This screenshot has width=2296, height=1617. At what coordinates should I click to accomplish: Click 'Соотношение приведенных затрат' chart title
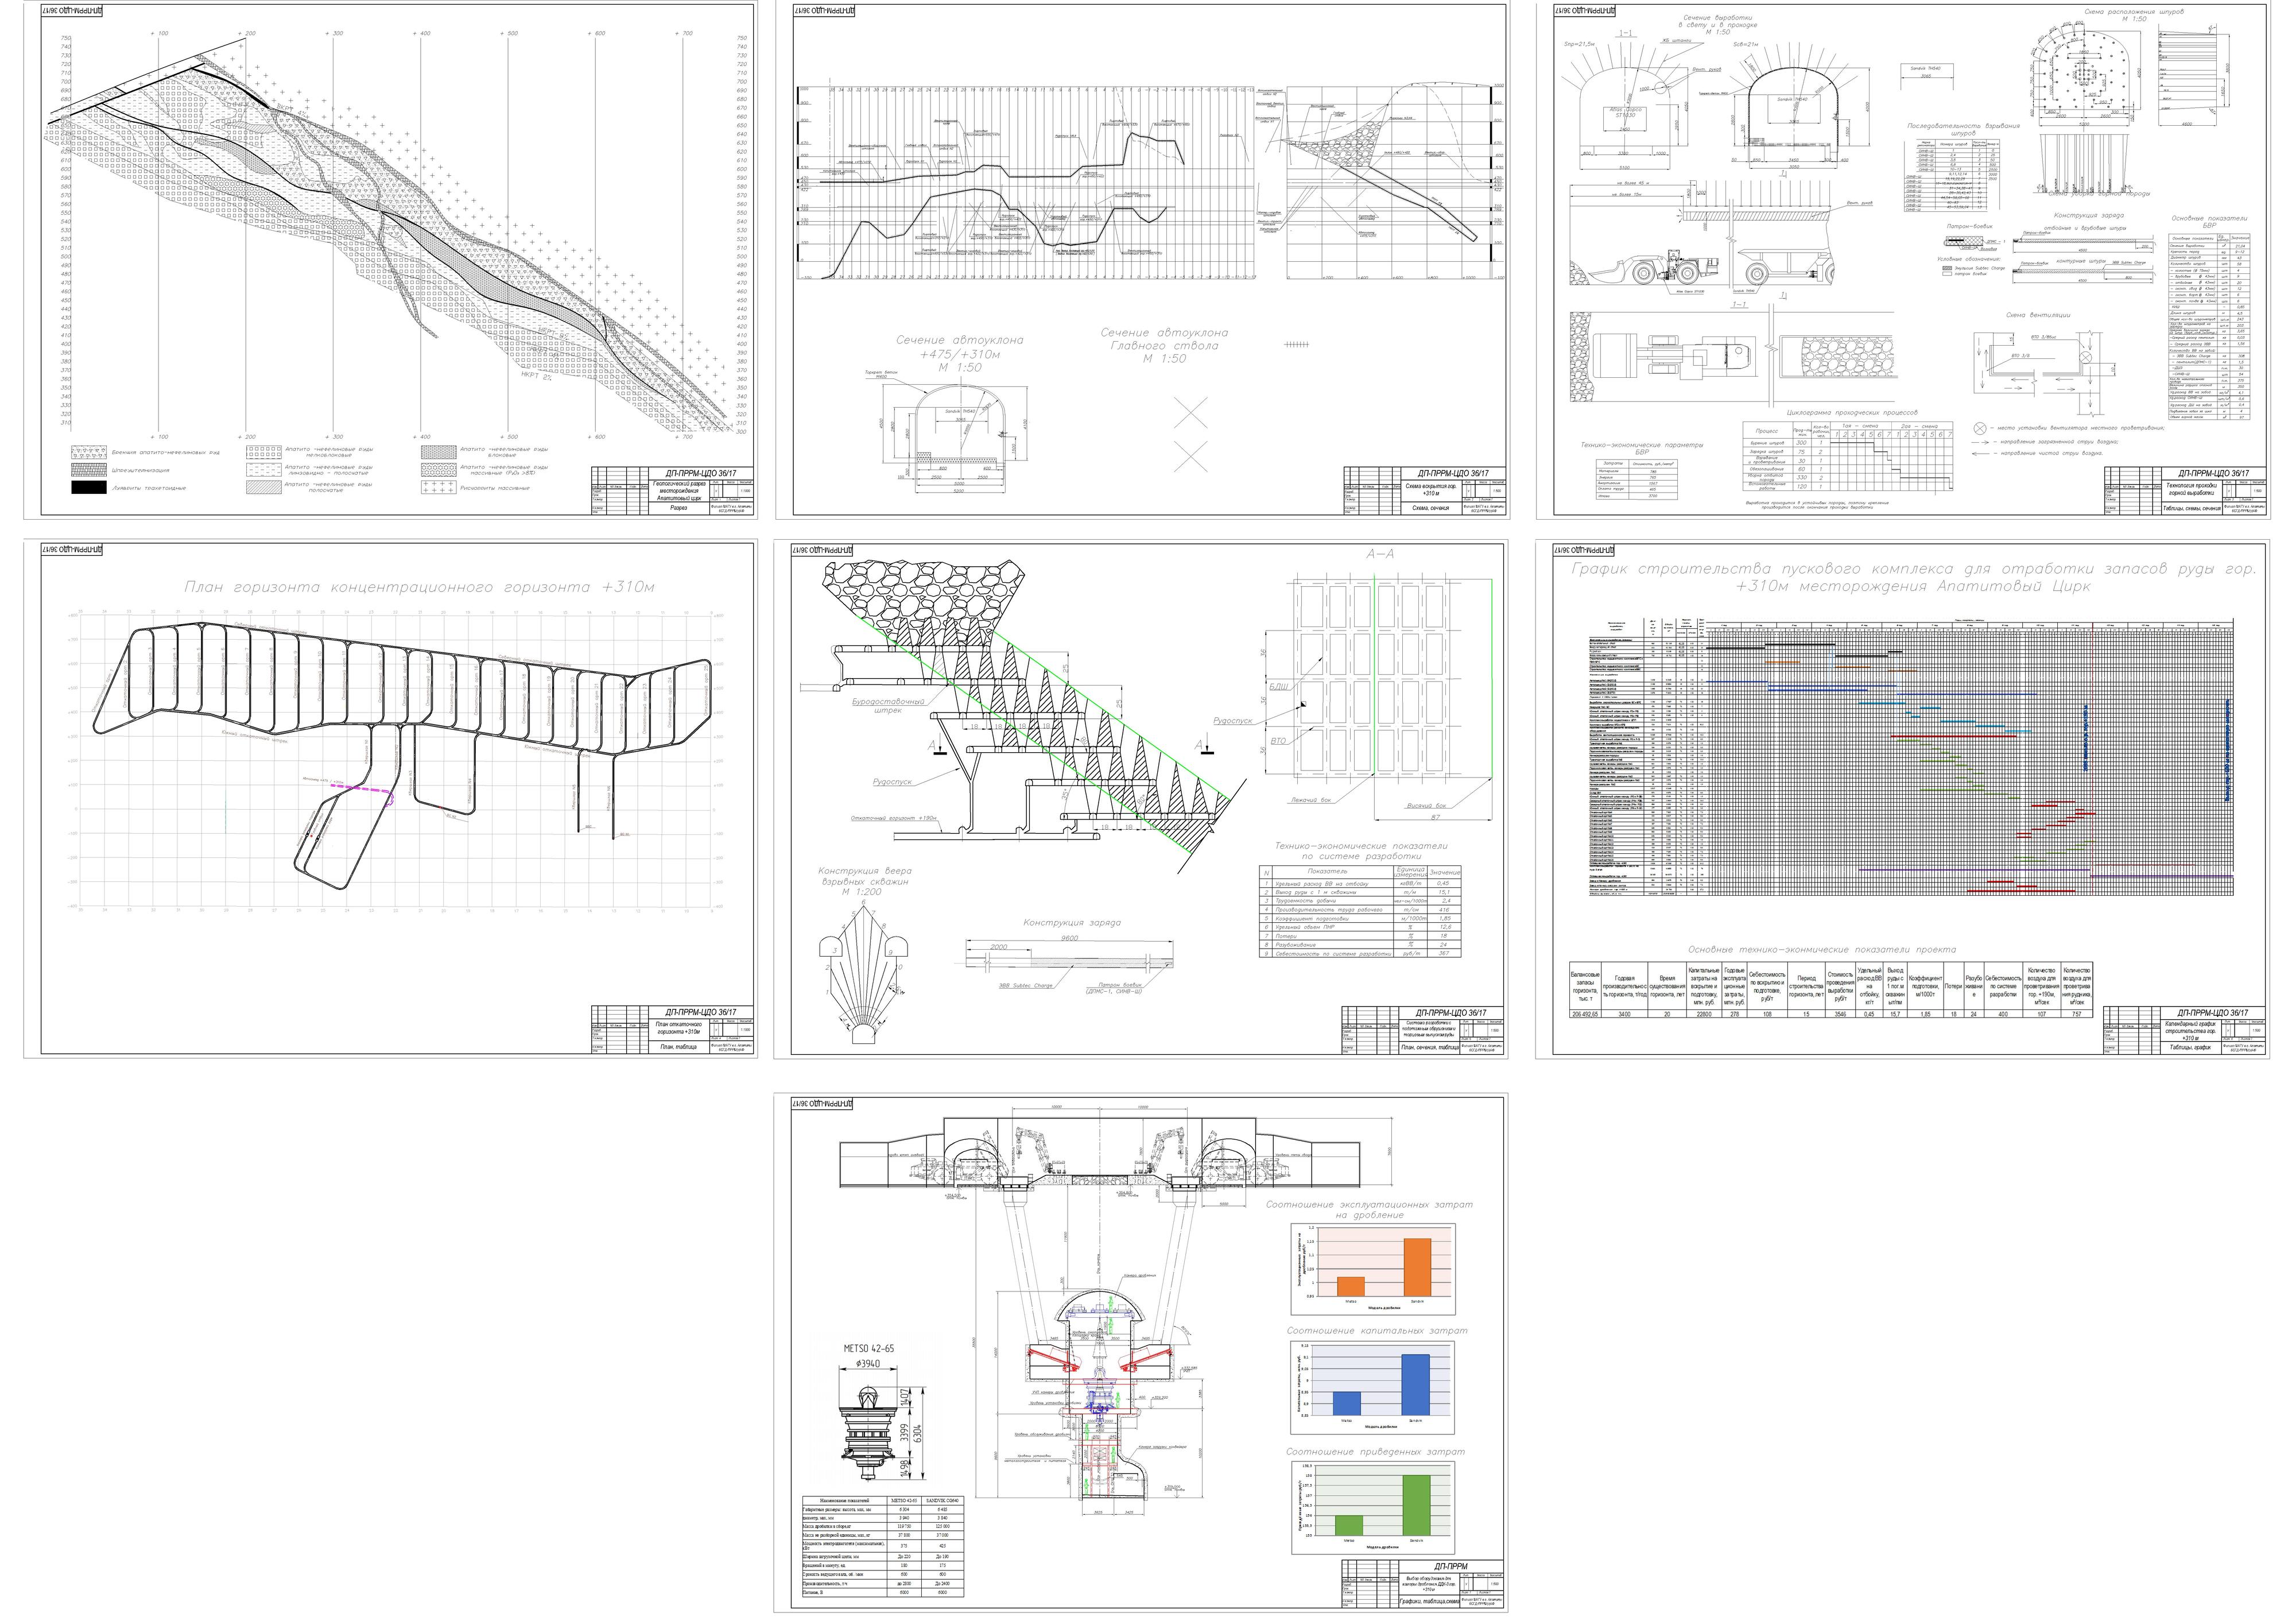(1375, 1451)
